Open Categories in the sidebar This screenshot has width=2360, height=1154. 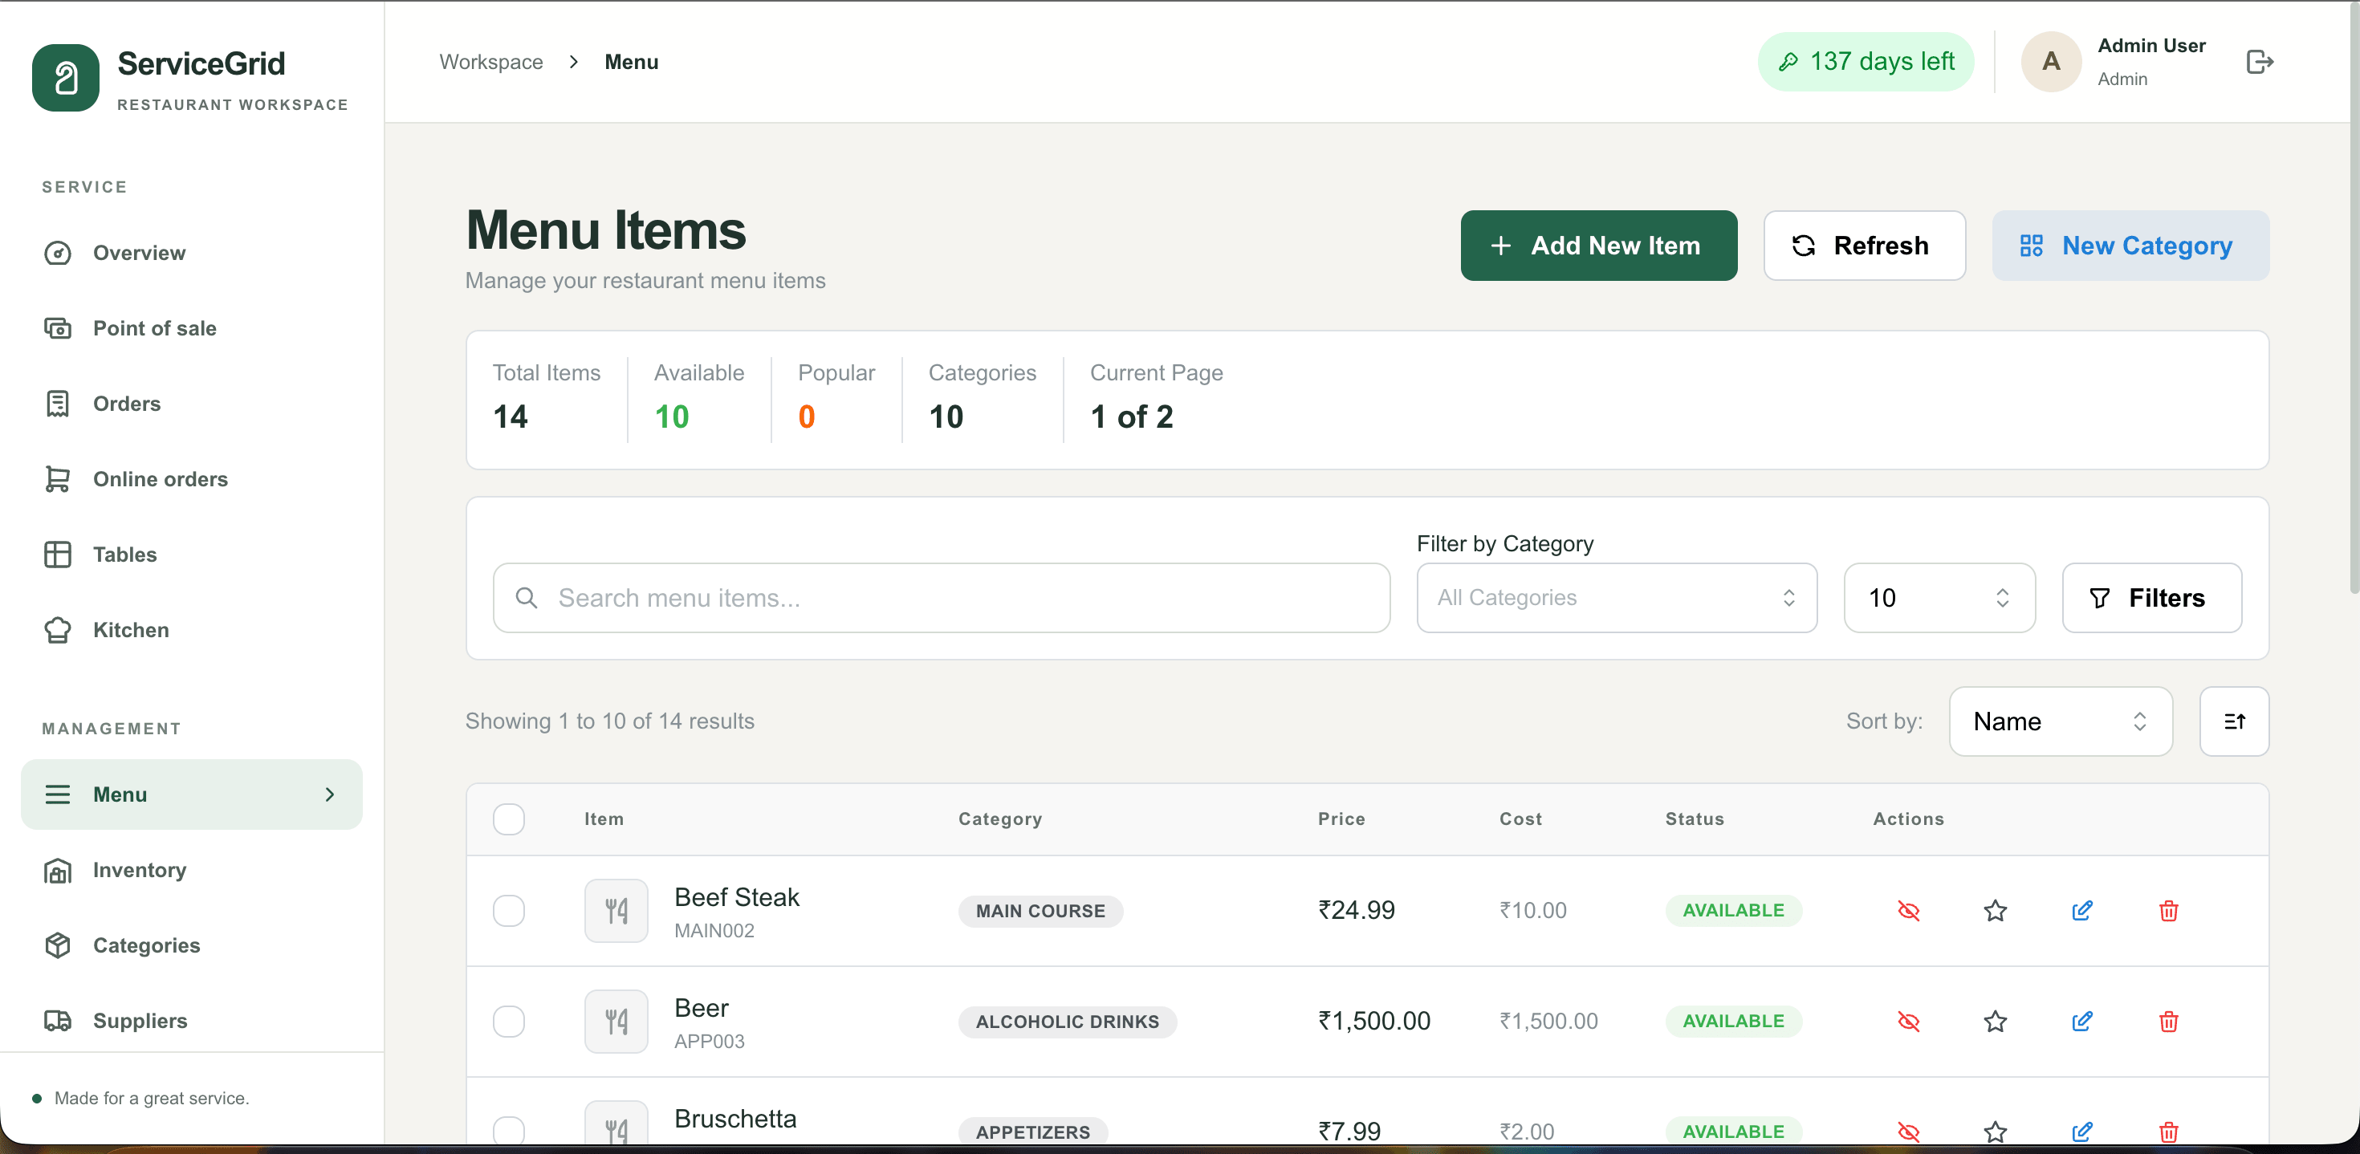pos(192,945)
